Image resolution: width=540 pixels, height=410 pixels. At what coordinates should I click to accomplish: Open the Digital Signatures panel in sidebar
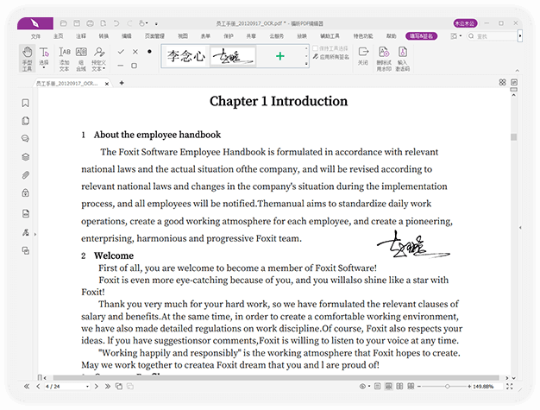[26, 232]
